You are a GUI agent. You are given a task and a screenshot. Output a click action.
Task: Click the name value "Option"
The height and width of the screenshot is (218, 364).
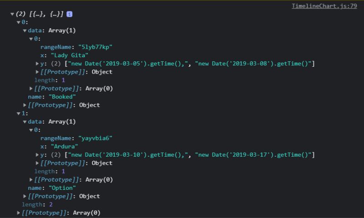click(62, 188)
